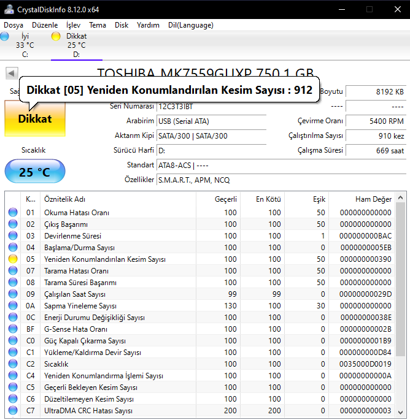Screen dimensions: 410x420
Task: Open the İşlev menu
Action: coord(73,25)
